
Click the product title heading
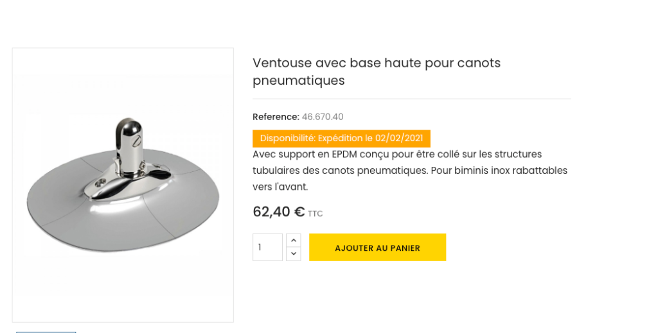point(376,71)
